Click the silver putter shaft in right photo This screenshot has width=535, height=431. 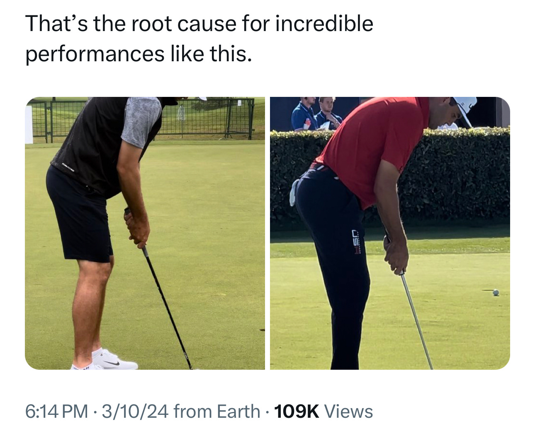coord(416,320)
